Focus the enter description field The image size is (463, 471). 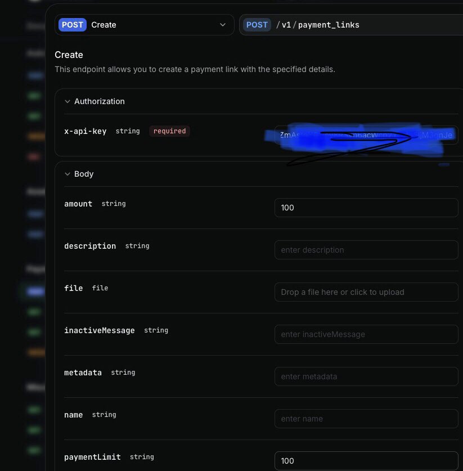pyautogui.click(x=366, y=250)
